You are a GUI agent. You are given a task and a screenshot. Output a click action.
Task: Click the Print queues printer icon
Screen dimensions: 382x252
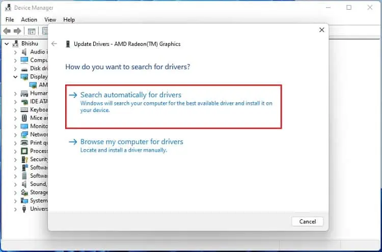click(24, 143)
